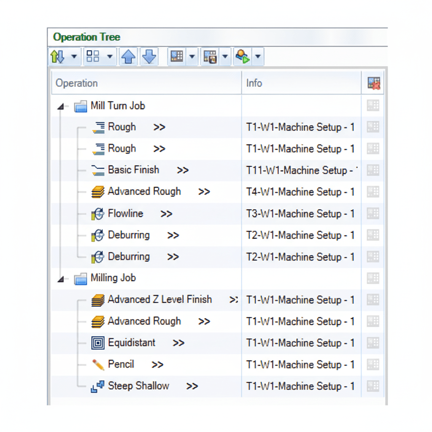Click the red X grid icon in header

pos(373,84)
